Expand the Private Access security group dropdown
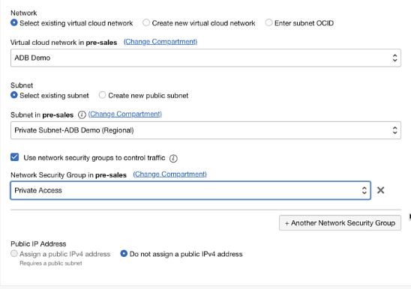This screenshot has width=411, height=289. pyautogui.click(x=190, y=190)
